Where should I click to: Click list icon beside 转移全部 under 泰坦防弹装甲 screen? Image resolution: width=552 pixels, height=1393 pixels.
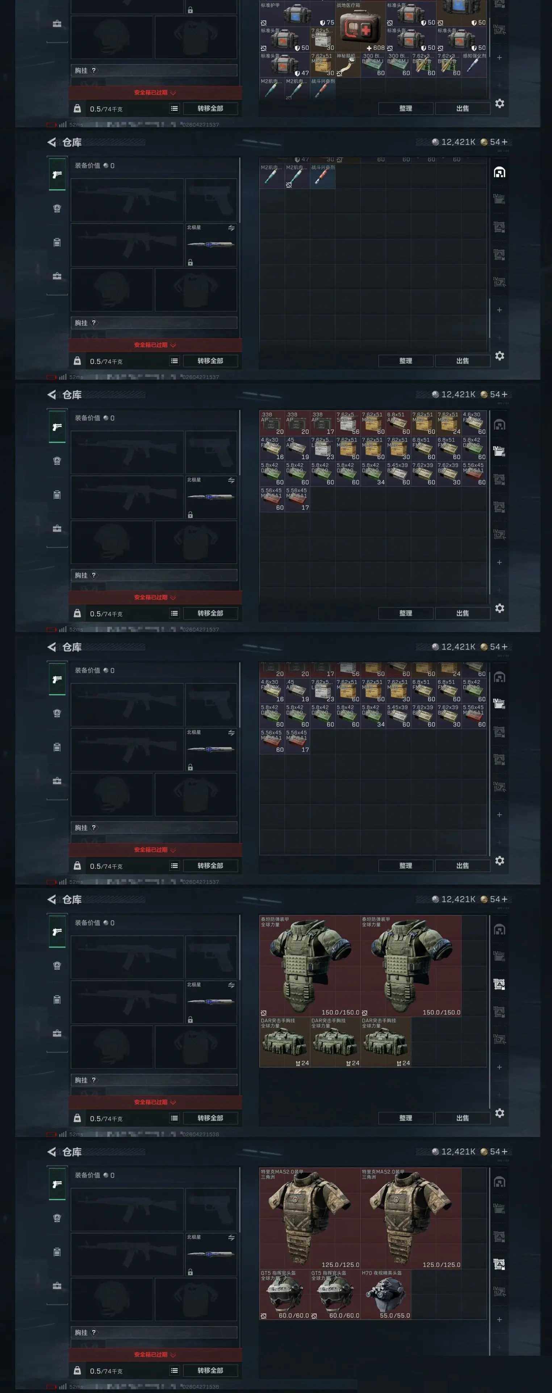point(175,1118)
